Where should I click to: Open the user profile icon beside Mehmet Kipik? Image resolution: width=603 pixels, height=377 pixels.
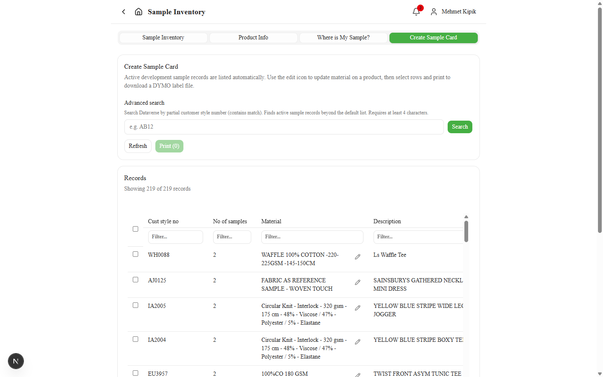point(434,12)
